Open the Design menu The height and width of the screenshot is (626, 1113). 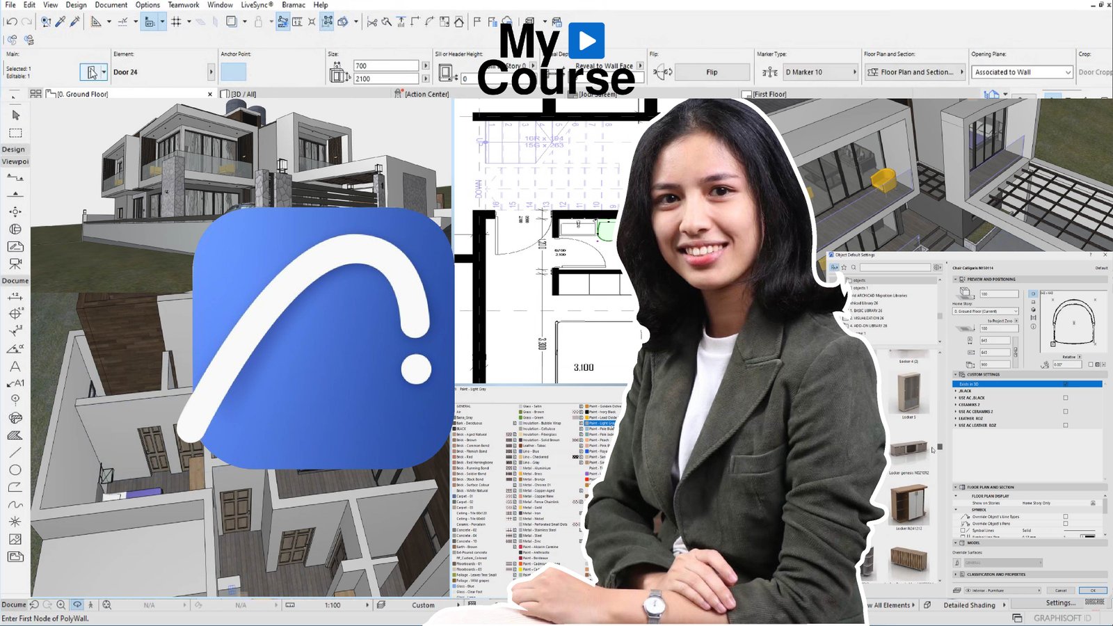(x=76, y=5)
